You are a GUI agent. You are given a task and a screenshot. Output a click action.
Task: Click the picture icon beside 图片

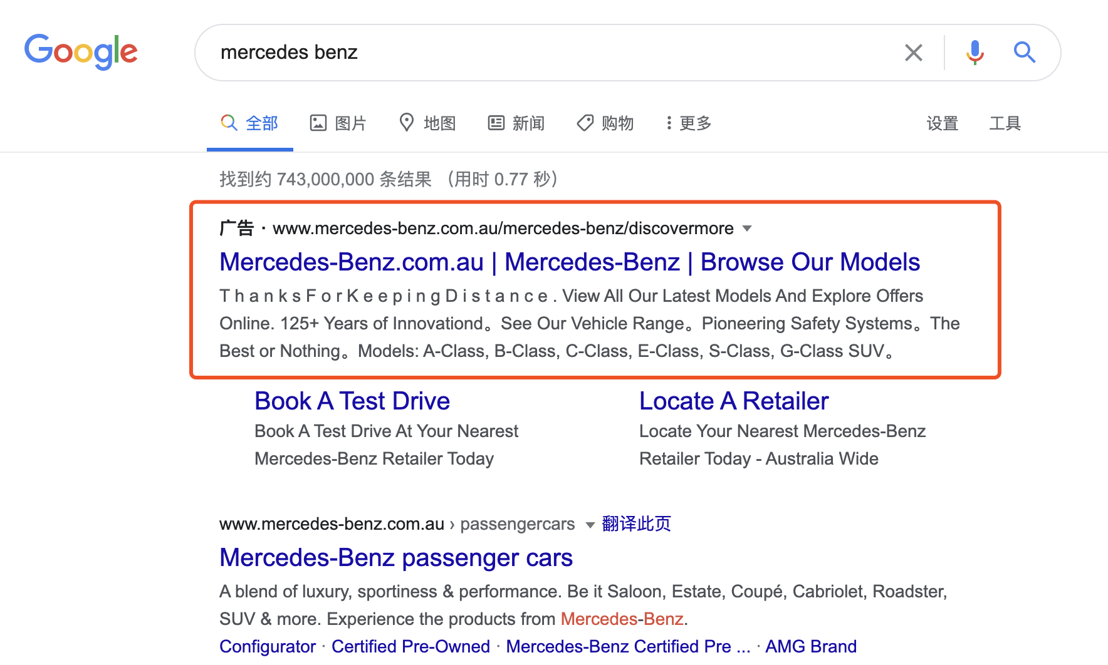tap(318, 123)
